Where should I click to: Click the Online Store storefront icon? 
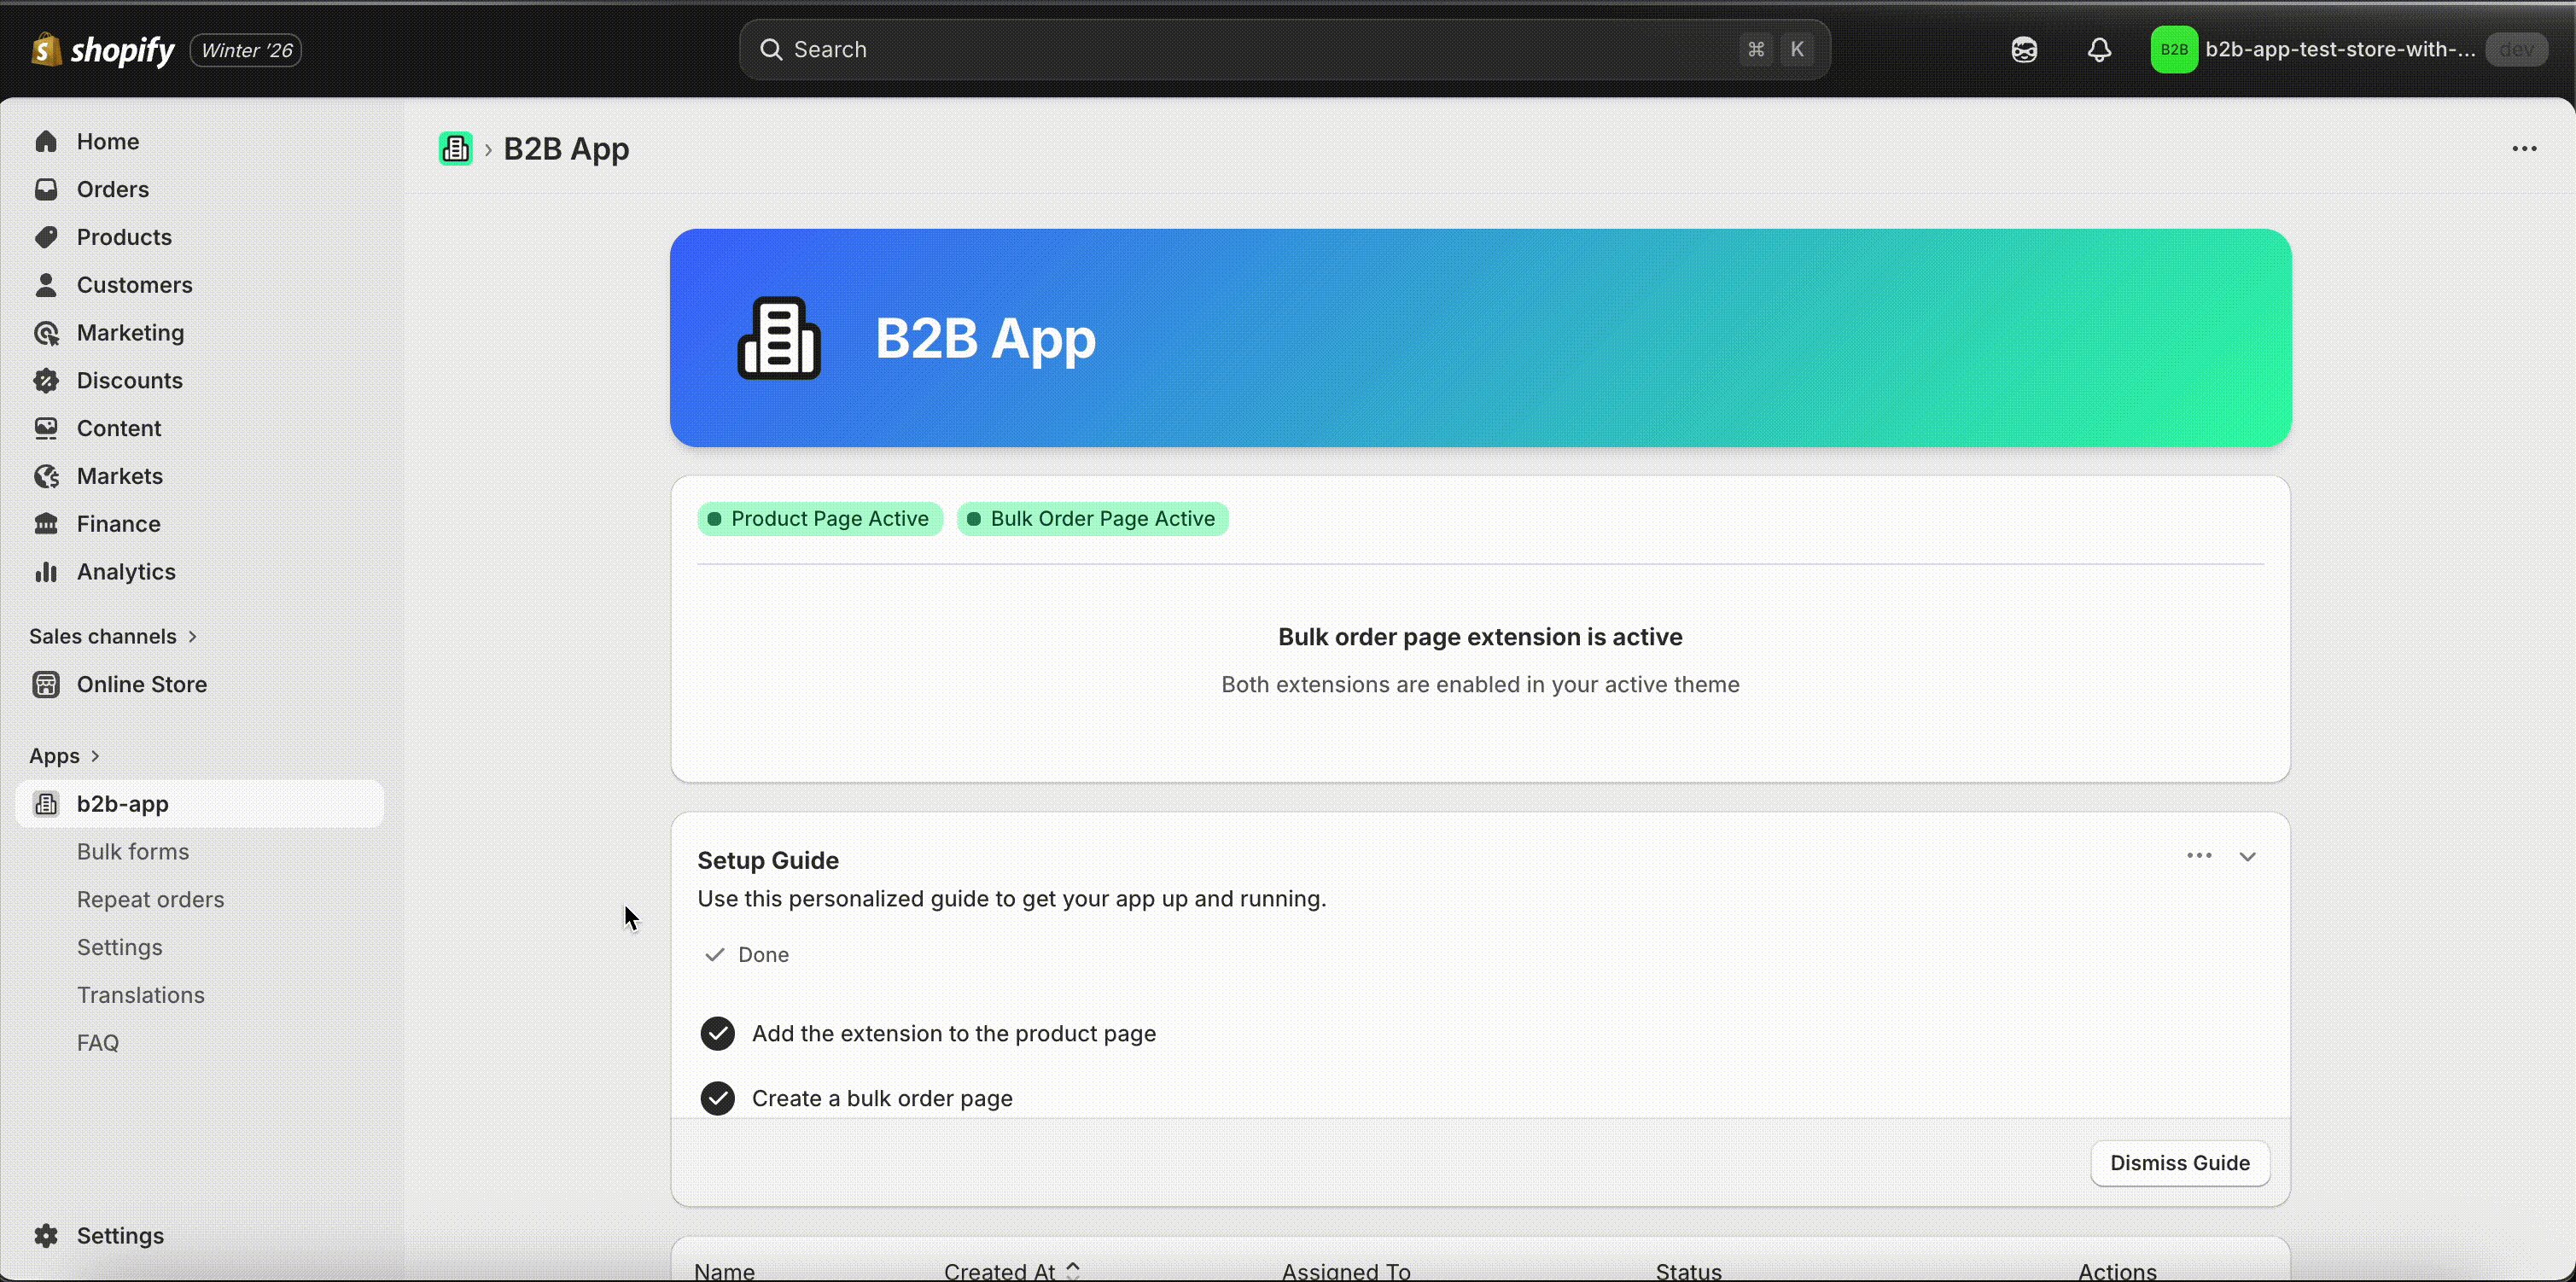pyautogui.click(x=46, y=685)
